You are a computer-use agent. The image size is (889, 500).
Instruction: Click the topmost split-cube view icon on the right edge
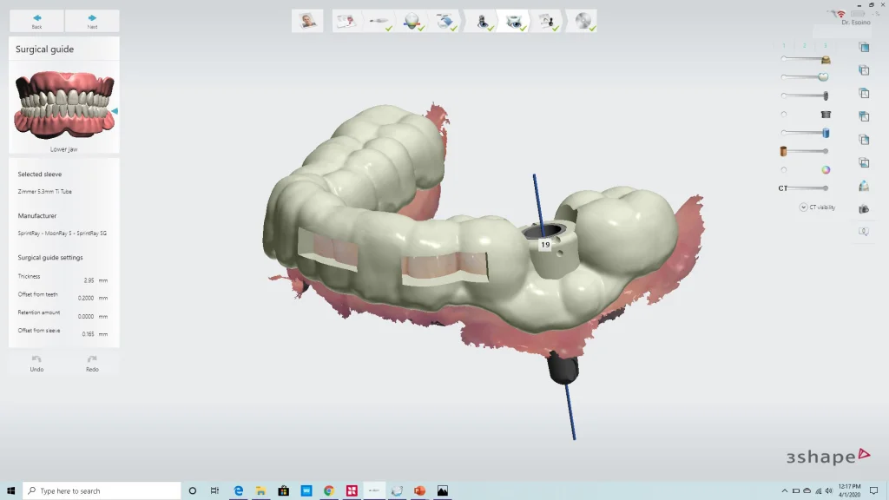(x=864, y=46)
